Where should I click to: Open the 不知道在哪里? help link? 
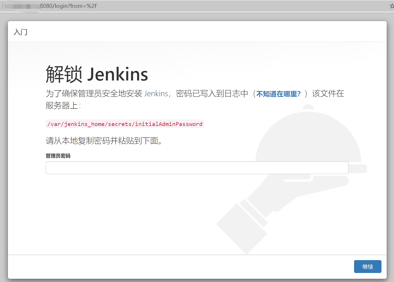coord(278,94)
